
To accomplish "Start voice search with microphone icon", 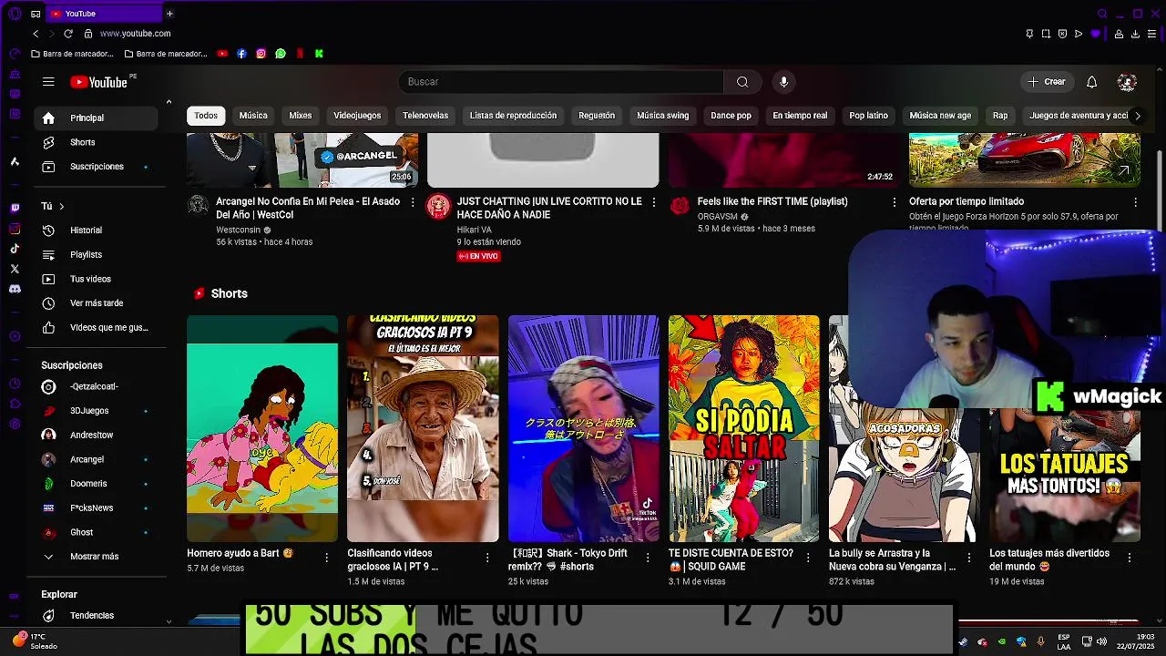I will coord(783,82).
